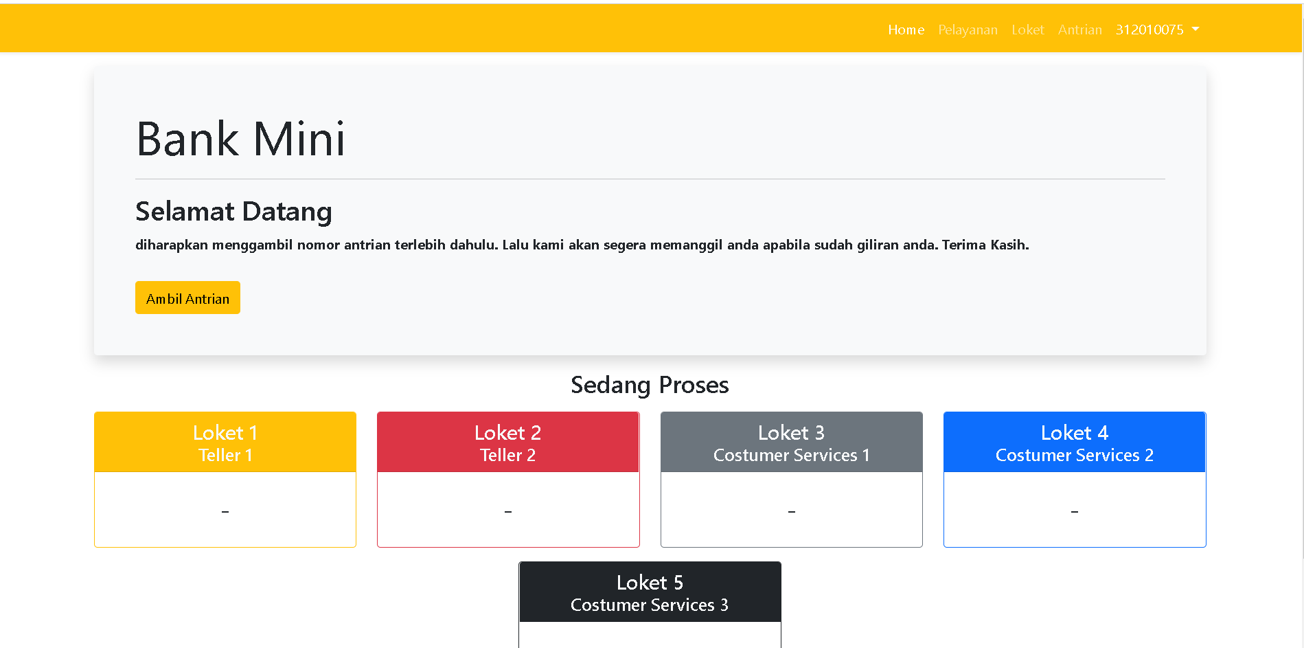Click the dash below Loket 5 header
This screenshot has height=648, width=1304.
point(650,639)
